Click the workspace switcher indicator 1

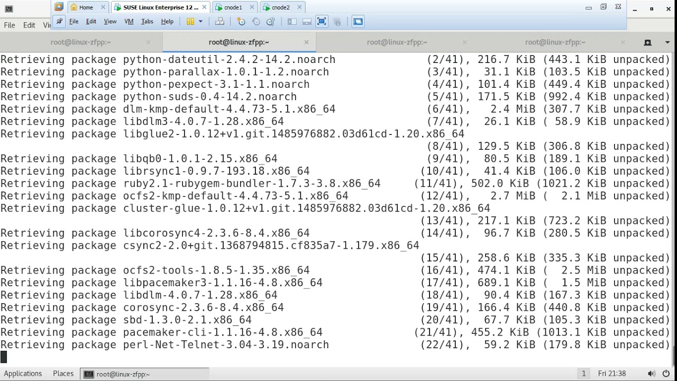(583, 374)
